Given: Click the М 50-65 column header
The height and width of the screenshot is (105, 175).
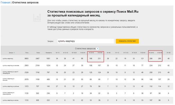Looking at the screenshot, I should (x=100, y=53).
